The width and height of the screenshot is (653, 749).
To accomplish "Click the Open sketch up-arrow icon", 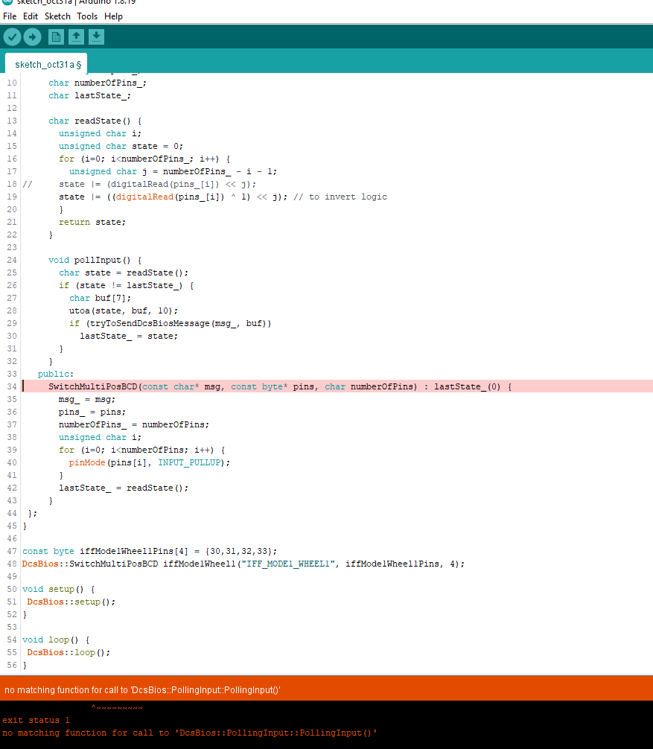I will (76, 36).
